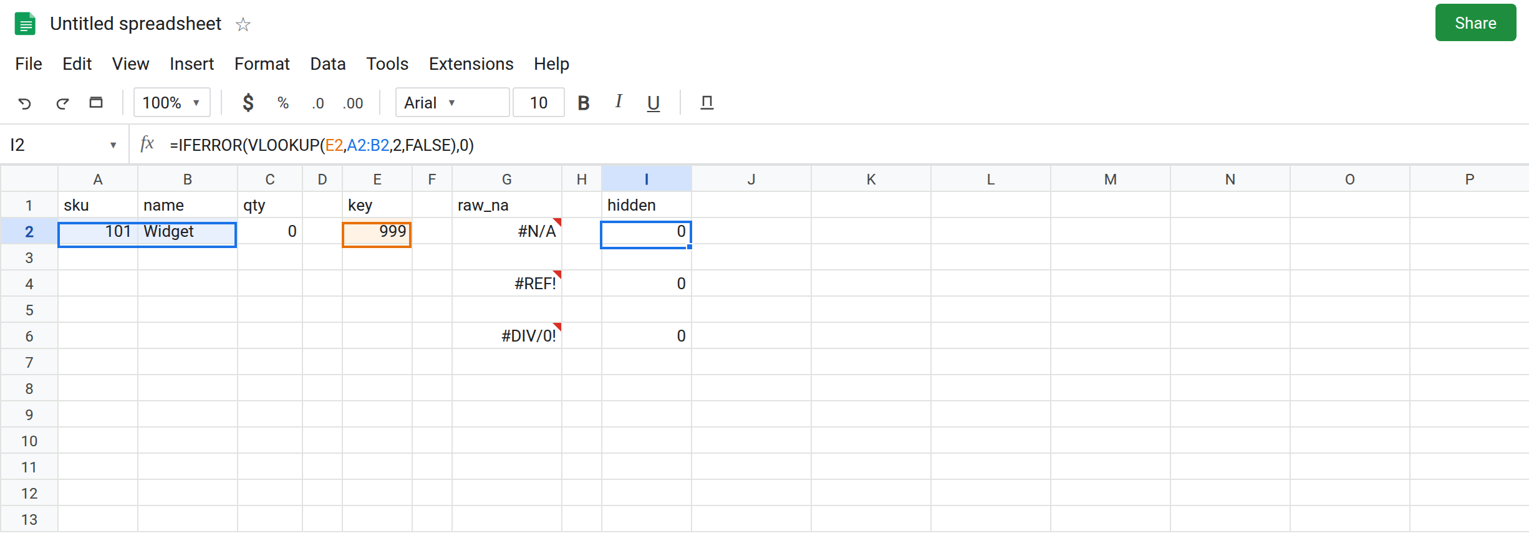Open the Help menu
The image size is (1529, 536).
tap(551, 64)
